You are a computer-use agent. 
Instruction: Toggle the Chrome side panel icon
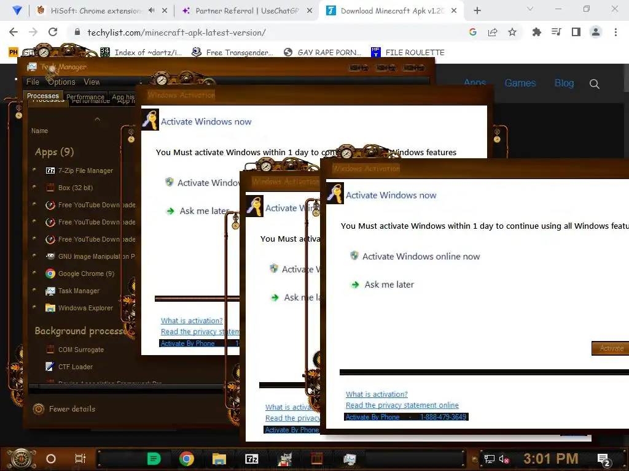[x=576, y=33]
